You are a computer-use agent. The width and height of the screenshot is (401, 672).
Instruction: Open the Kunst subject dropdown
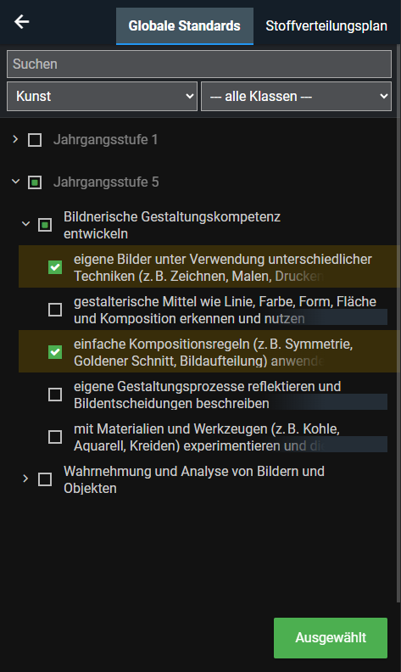pos(102,96)
